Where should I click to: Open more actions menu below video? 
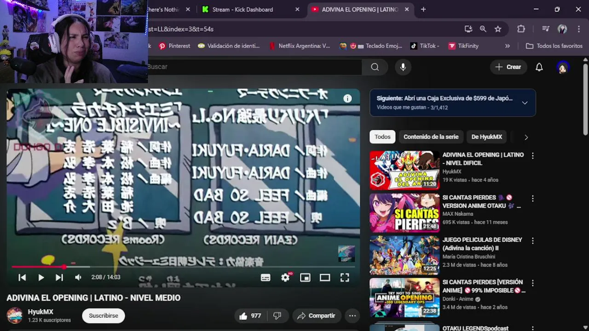click(352, 316)
